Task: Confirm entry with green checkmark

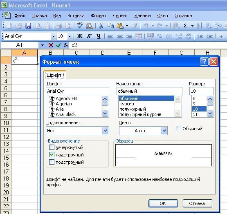Action: click(x=58, y=45)
